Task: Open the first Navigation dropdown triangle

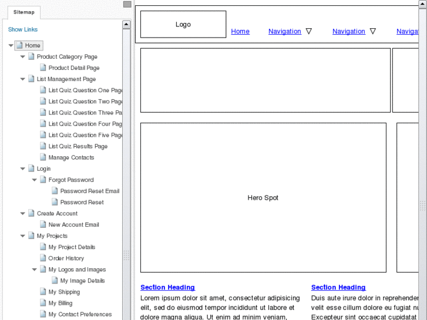Action: pyautogui.click(x=308, y=31)
